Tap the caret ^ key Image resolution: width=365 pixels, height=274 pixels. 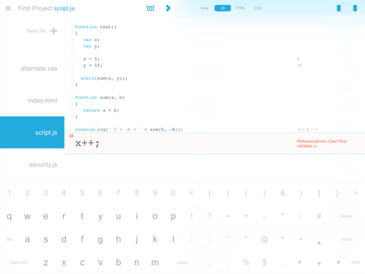pos(282,238)
